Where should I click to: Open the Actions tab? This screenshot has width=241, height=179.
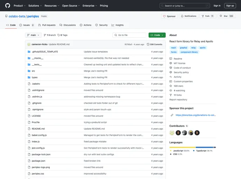coord(85,25)
